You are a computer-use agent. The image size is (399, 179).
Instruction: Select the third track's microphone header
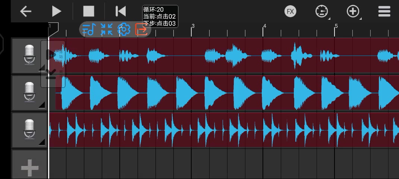(29, 130)
